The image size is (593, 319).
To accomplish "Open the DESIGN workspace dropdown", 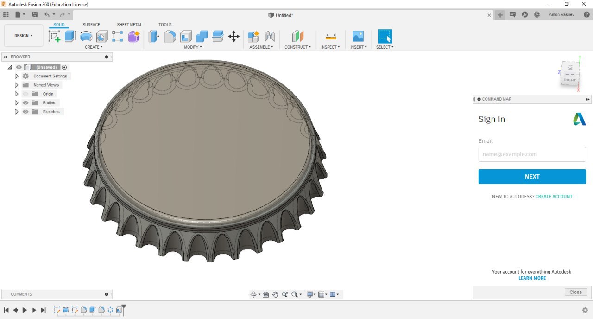I will point(24,36).
